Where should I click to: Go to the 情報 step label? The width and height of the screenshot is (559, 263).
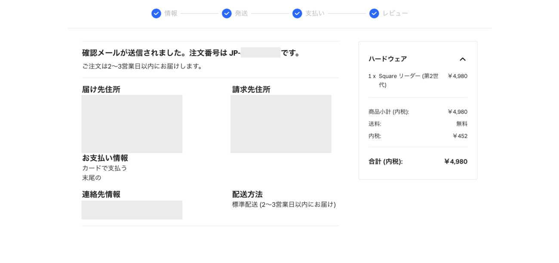(171, 13)
